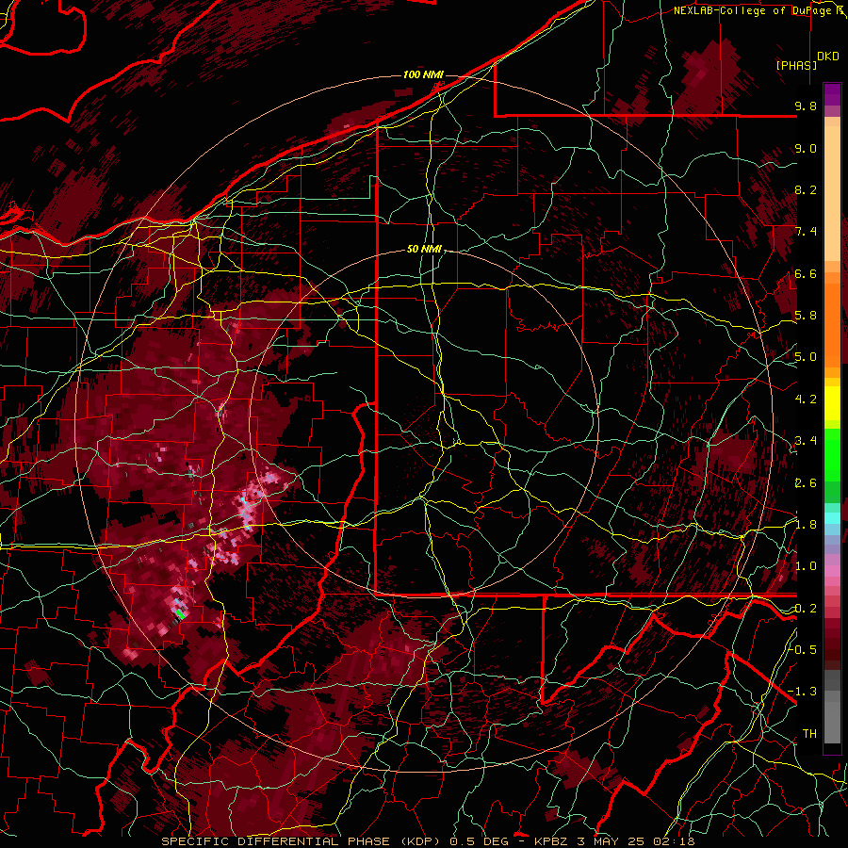Screen dimensions: 848x848
Task: Click the "50 NMI" range ring label
Action: (x=425, y=250)
